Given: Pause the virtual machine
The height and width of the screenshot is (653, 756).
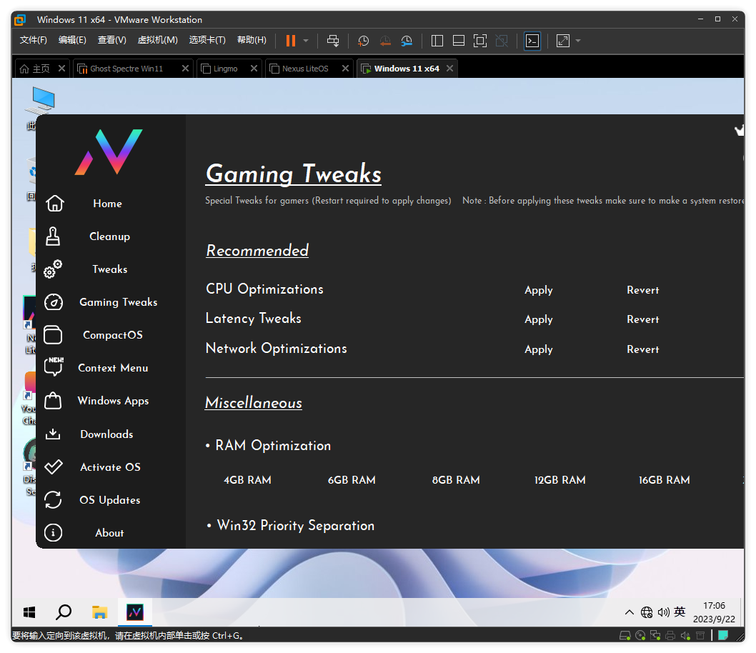Looking at the screenshot, I should 291,41.
